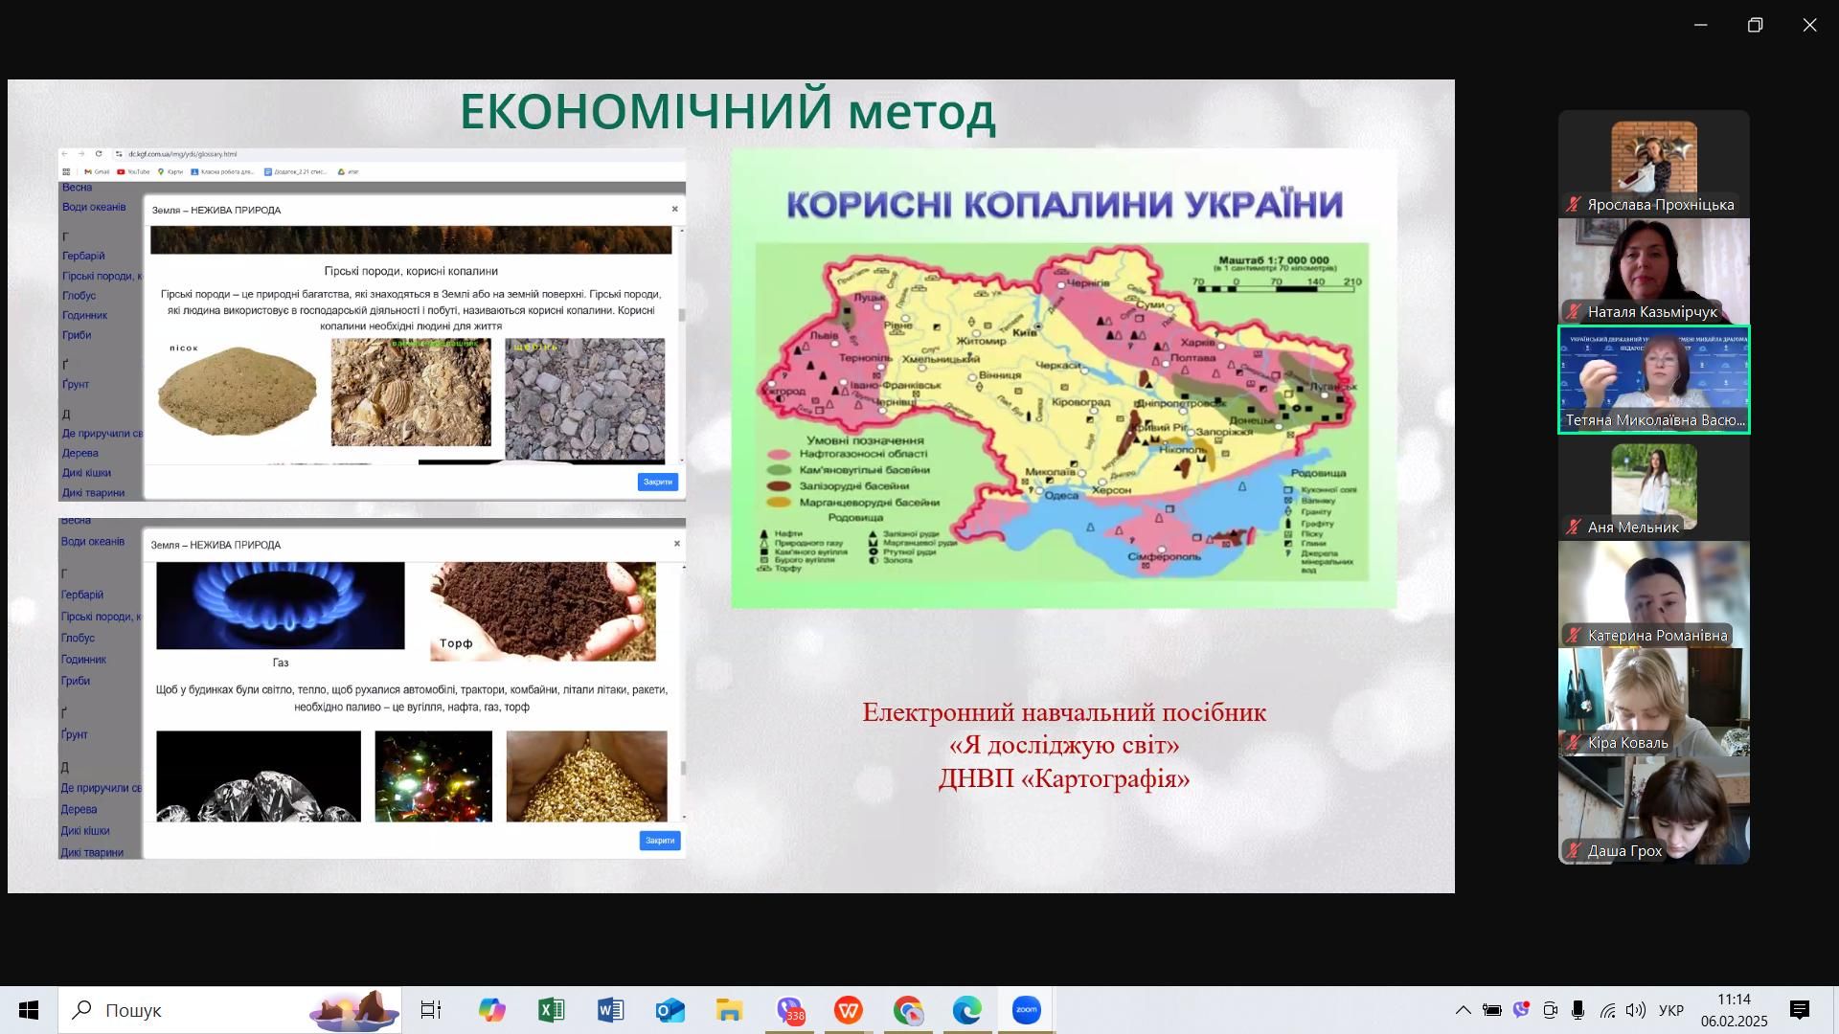The width and height of the screenshot is (1839, 1034).
Task: Select Даша Грох video thumbnail
Action: [1654, 811]
